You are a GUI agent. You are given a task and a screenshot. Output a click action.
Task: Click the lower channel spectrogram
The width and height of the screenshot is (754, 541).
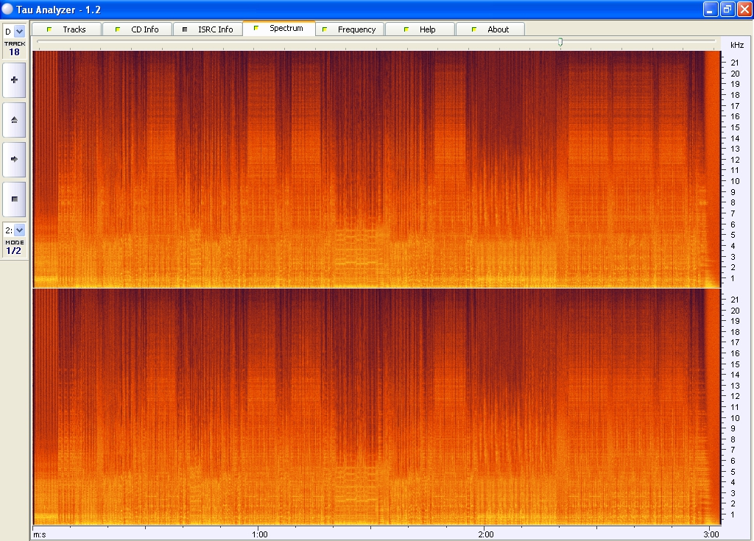[376, 406]
